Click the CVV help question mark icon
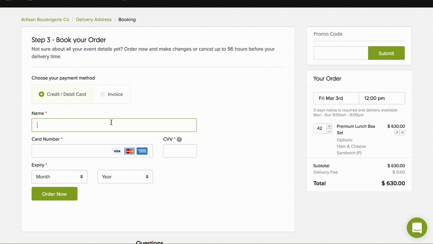433x244 pixels. tap(179, 139)
